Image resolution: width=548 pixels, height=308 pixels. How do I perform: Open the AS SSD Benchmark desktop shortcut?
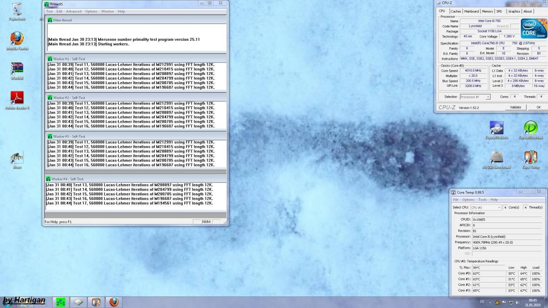496,160
